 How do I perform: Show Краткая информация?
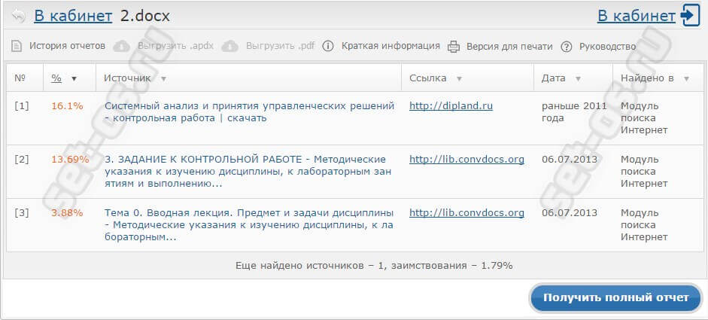pos(390,46)
